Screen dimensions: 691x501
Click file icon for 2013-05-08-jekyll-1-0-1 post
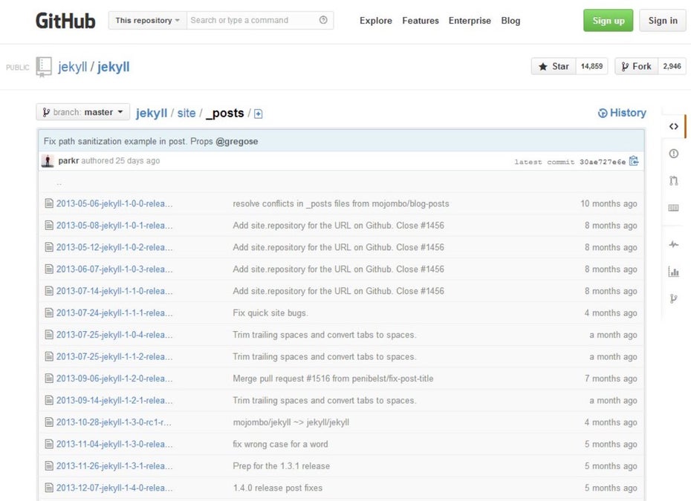pos(49,226)
